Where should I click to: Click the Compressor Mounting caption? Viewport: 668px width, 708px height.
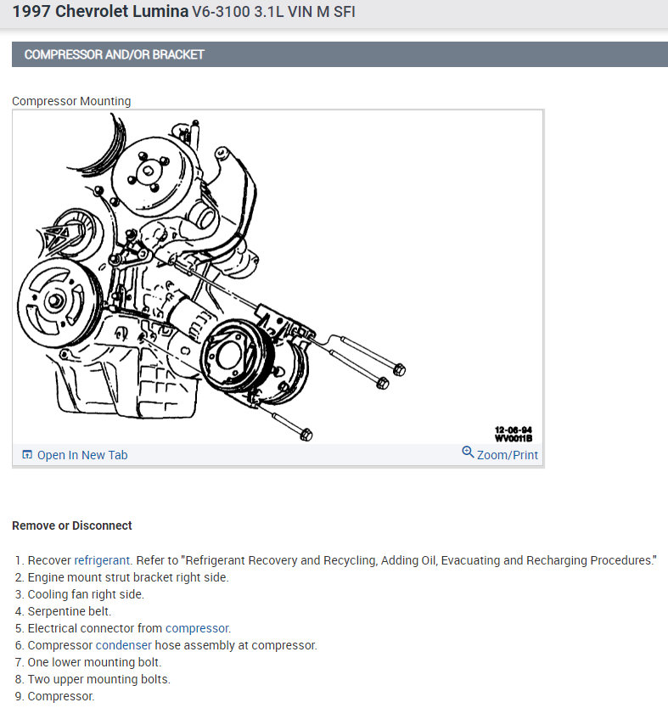tap(71, 101)
